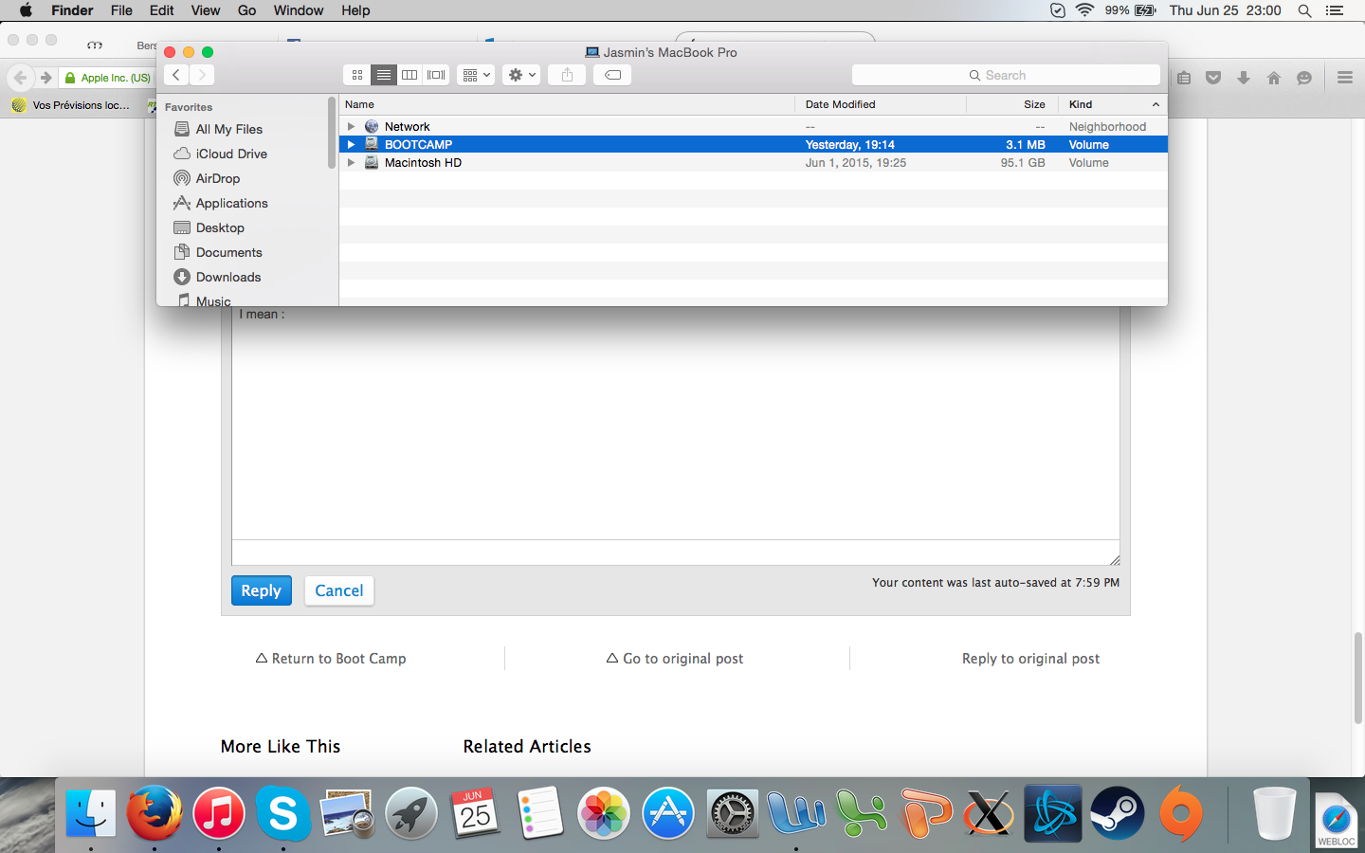Switch Finder to list view

coord(384,75)
